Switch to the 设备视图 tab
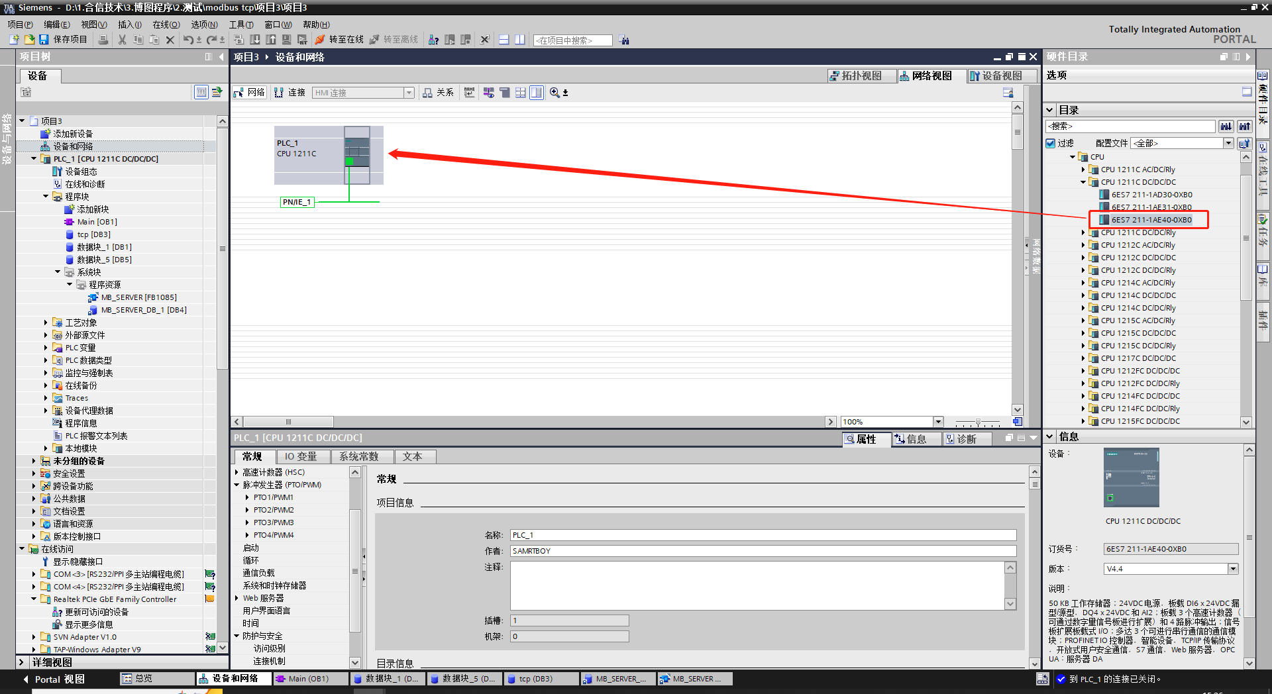The width and height of the screenshot is (1272, 694). (x=1001, y=75)
